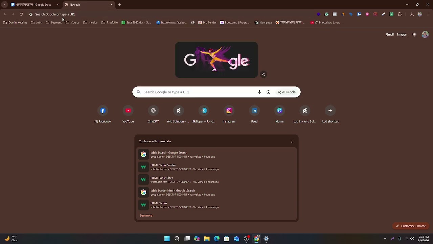Show hidden system tray icons
Viewport: 433px width, 244px height.
pyautogui.click(x=385, y=239)
